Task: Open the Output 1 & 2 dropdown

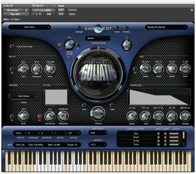Action: (x=98, y=145)
